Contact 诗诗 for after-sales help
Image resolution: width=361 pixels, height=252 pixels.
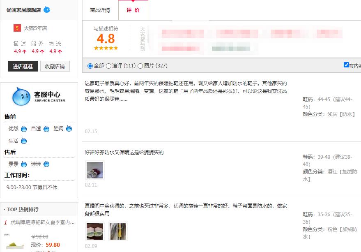[46, 164]
